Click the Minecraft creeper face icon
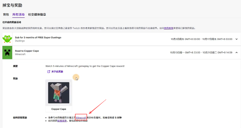 coord(7,52)
